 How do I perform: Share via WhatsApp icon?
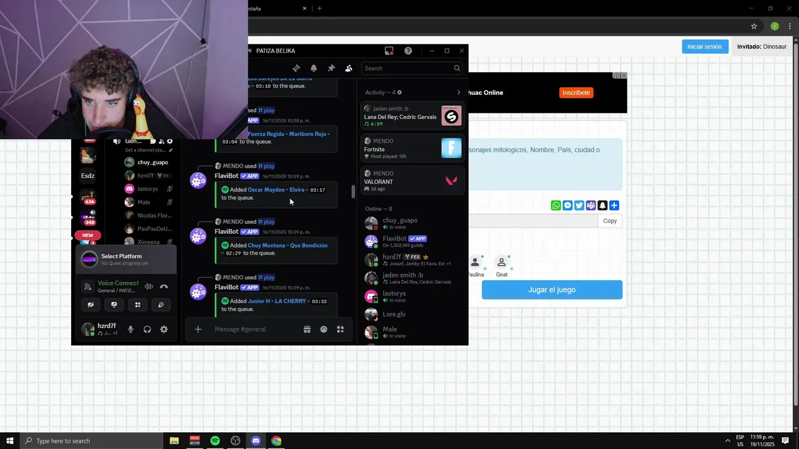pyautogui.click(x=556, y=205)
